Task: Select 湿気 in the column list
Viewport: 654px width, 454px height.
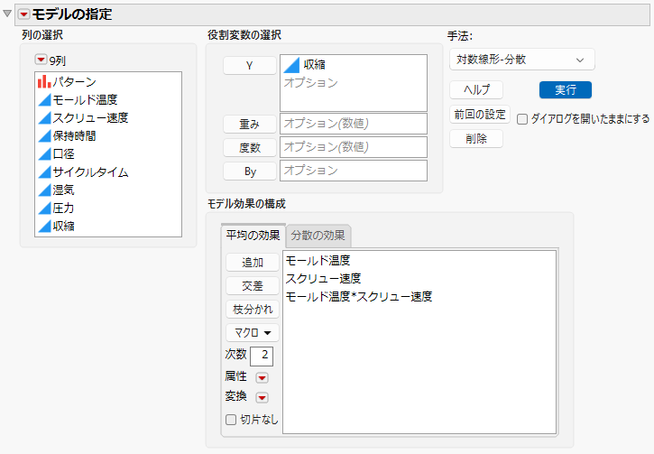Action: tap(63, 190)
